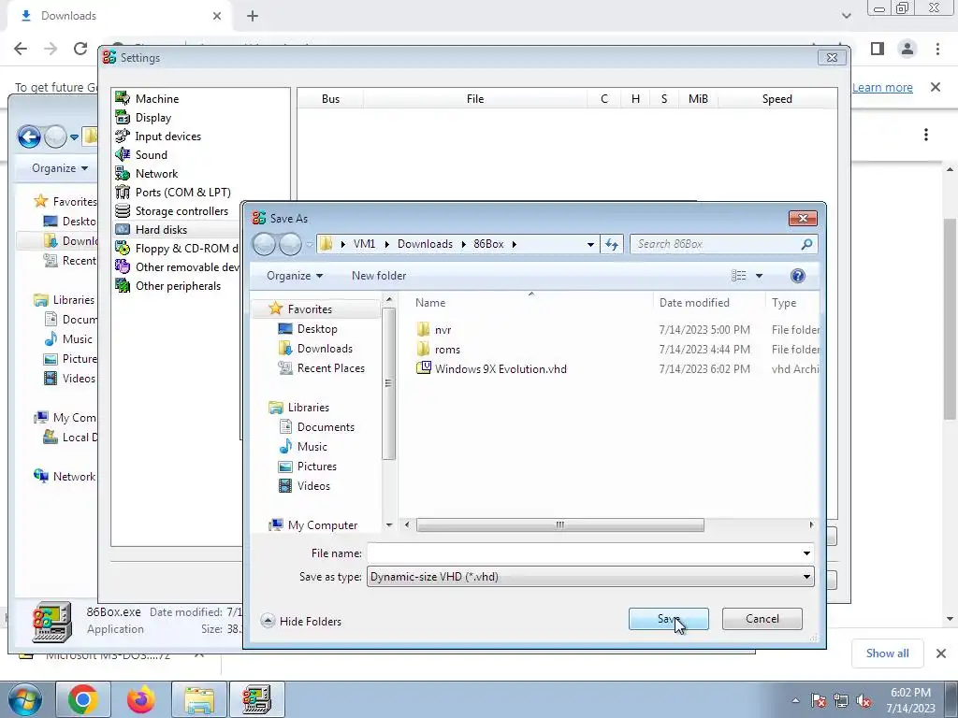Image resolution: width=958 pixels, height=718 pixels.
Task: Click the sidebar vertical scrollbar in Save As
Action: 388,382
